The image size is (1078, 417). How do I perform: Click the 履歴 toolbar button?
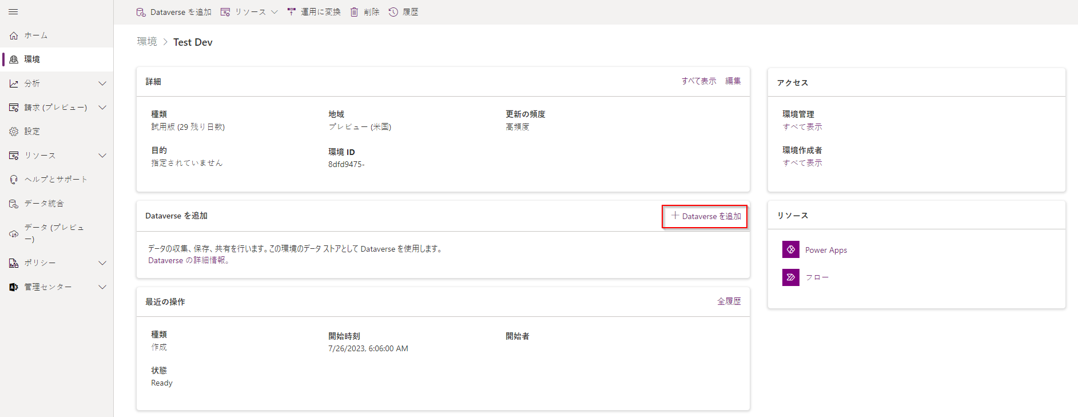[x=404, y=12]
